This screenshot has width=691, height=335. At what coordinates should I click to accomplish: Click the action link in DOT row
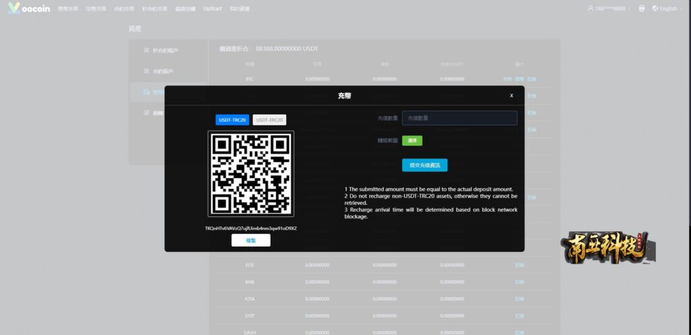(x=520, y=315)
